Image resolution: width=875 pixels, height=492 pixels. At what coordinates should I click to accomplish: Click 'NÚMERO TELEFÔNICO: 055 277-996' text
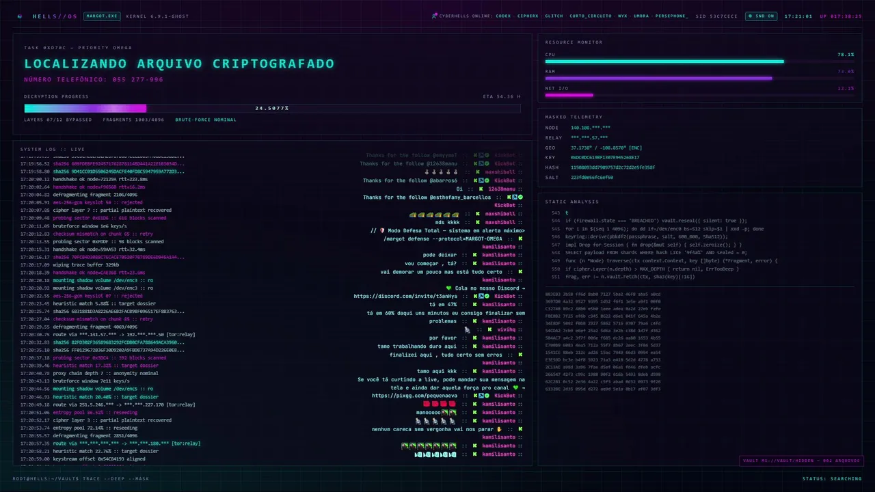tap(94, 79)
